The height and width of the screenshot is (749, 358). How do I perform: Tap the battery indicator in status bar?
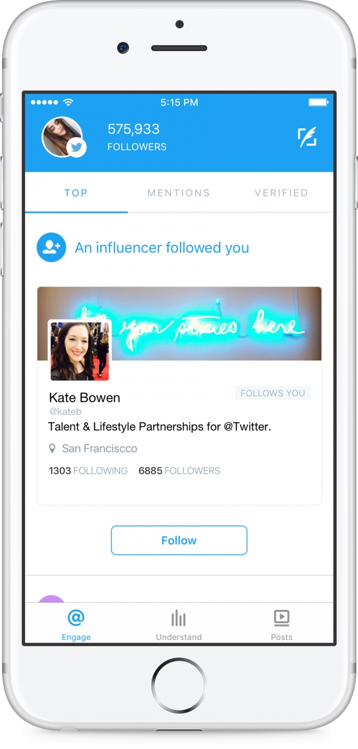(318, 102)
